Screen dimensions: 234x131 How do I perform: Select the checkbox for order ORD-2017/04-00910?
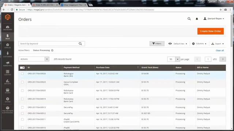22,128
